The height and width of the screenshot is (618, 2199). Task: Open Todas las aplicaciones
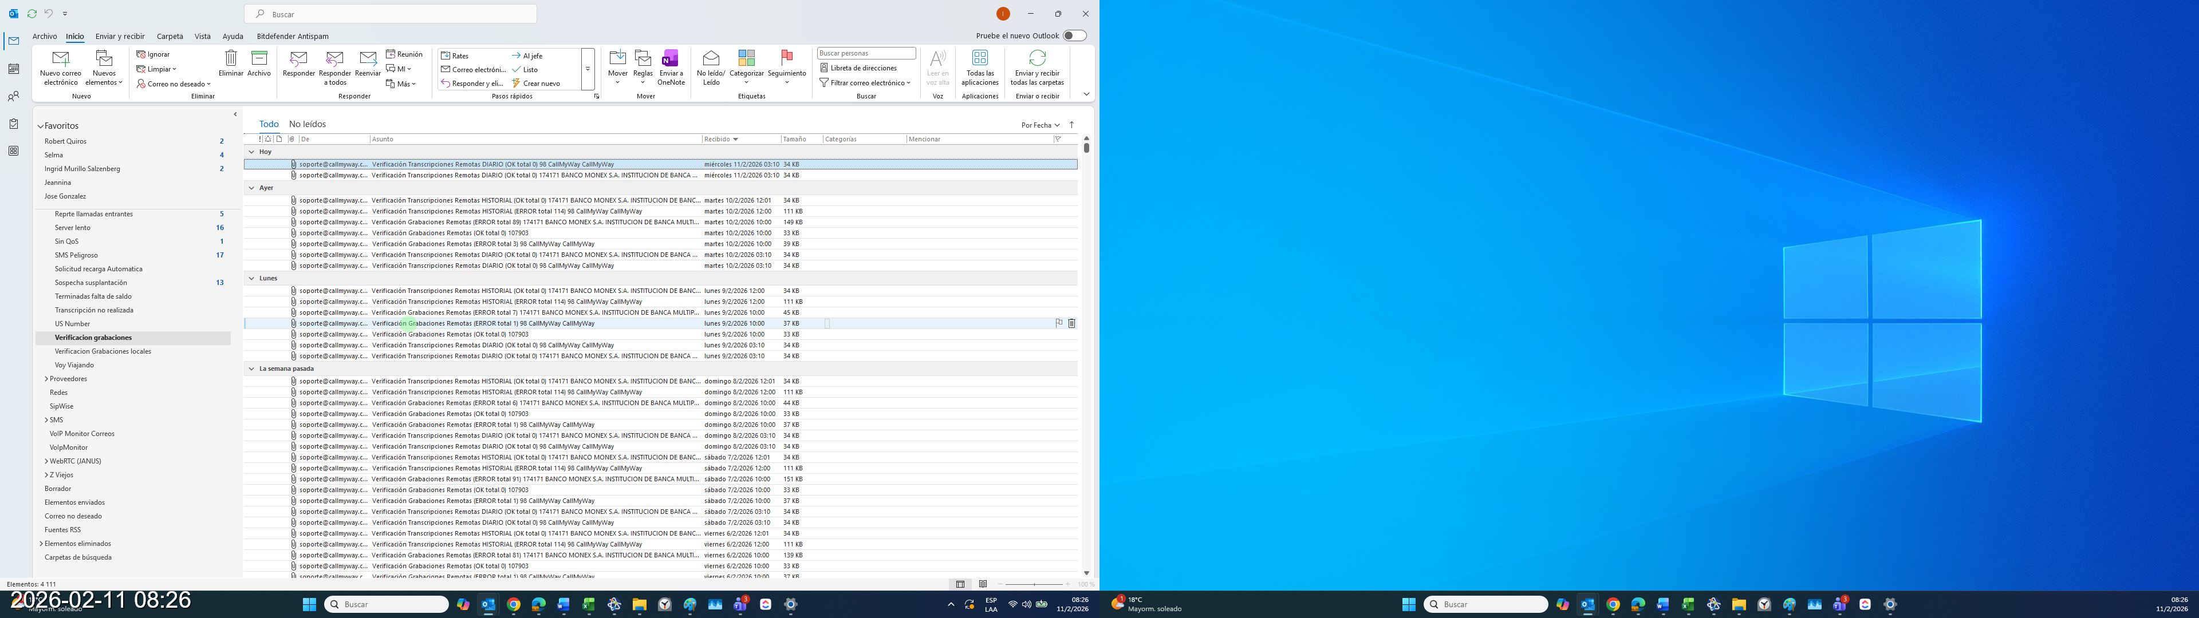pyautogui.click(x=979, y=59)
